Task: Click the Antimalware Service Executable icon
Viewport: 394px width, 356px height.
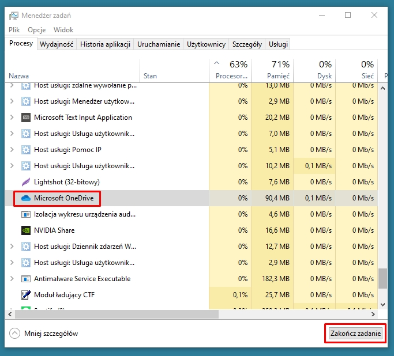Action: pyautogui.click(x=25, y=279)
